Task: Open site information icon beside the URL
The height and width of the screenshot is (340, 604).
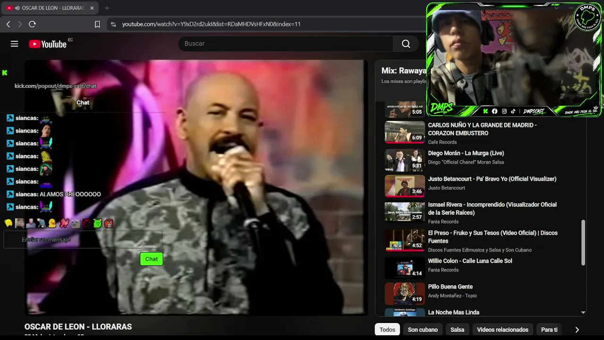Action: click(x=113, y=24)
